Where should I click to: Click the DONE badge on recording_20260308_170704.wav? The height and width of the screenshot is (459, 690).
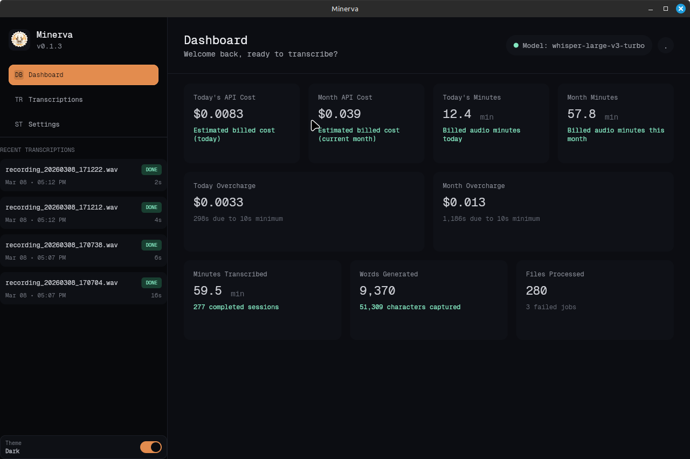coord(151,282)
